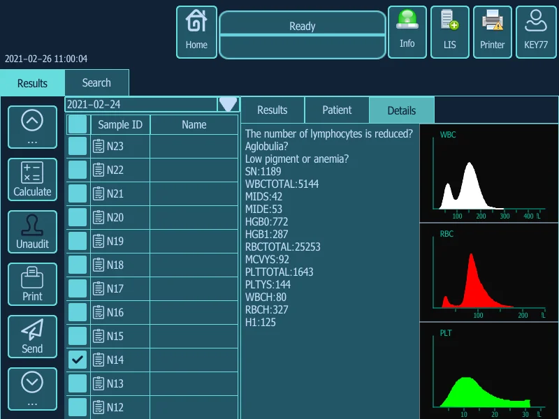
Task: Click the WBCTOTAL:5144 detail line
Action: 282,184
